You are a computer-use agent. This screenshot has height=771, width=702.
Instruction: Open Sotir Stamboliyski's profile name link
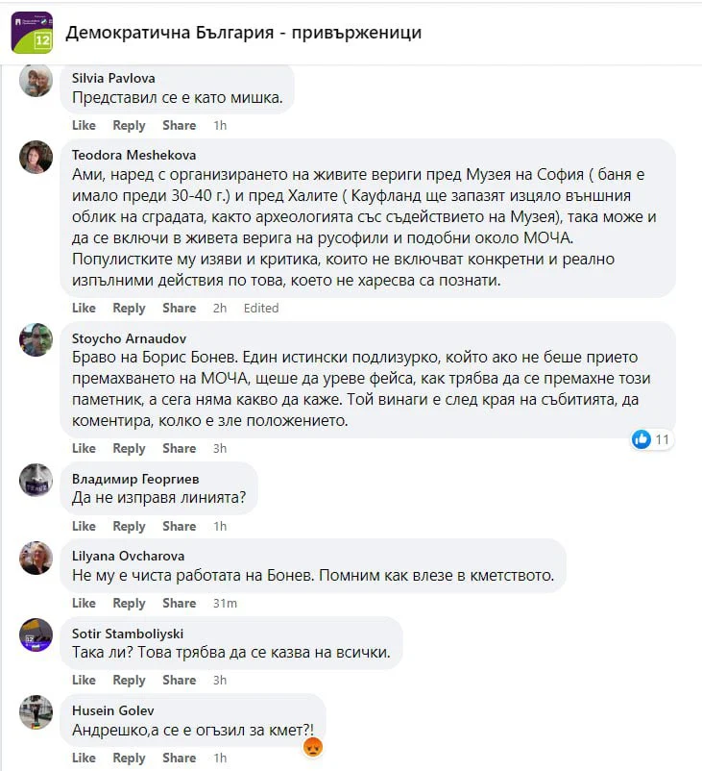127,634
